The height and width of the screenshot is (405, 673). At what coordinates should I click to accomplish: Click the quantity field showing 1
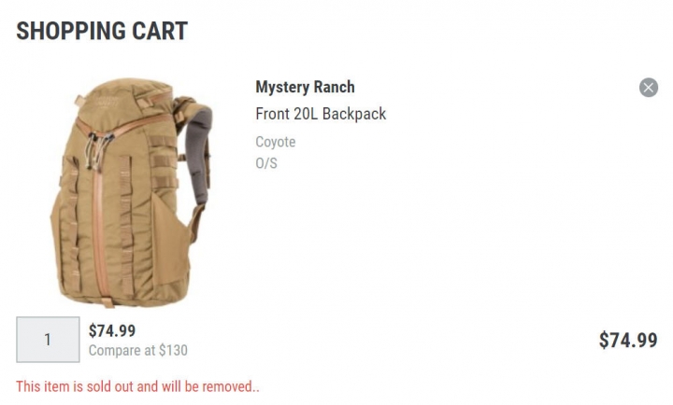coord(48,340)
